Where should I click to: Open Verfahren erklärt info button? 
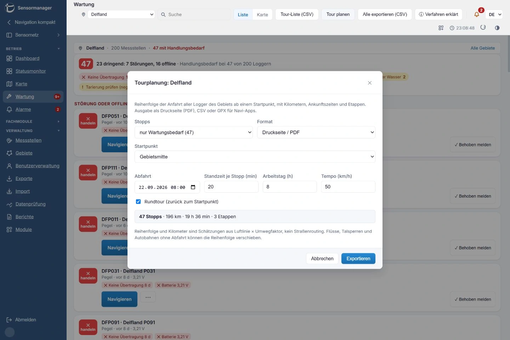[x=438, y=15]
